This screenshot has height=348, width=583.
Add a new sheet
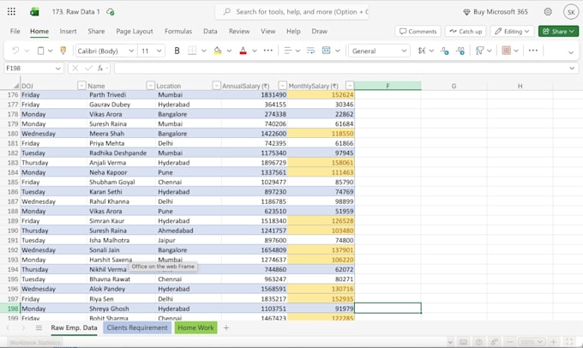(x=226, y=328)
